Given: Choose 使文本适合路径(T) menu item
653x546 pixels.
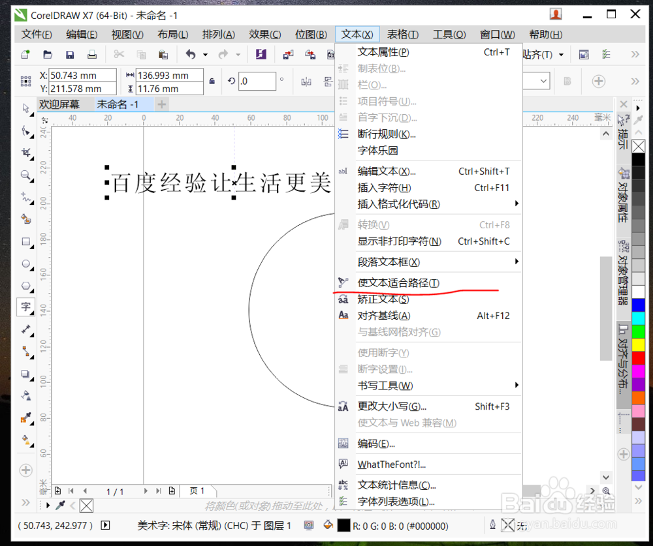Looking at the screenshot, I should click(428, 282).
